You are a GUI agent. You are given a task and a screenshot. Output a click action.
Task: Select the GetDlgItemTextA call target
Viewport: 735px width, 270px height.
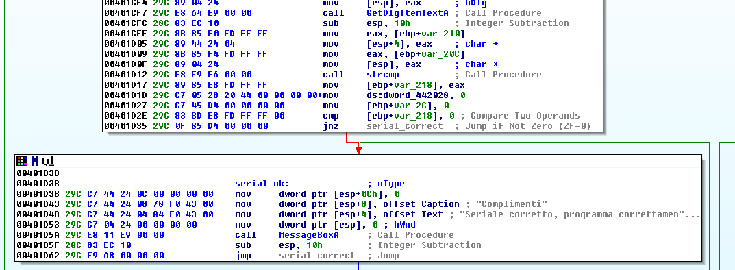pos(408,12)
